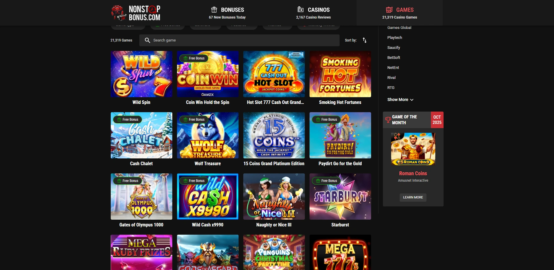The height and width of the screenshot is (270, 554).
Task: Open the Roman Coins game link
Action: (413, 173)
